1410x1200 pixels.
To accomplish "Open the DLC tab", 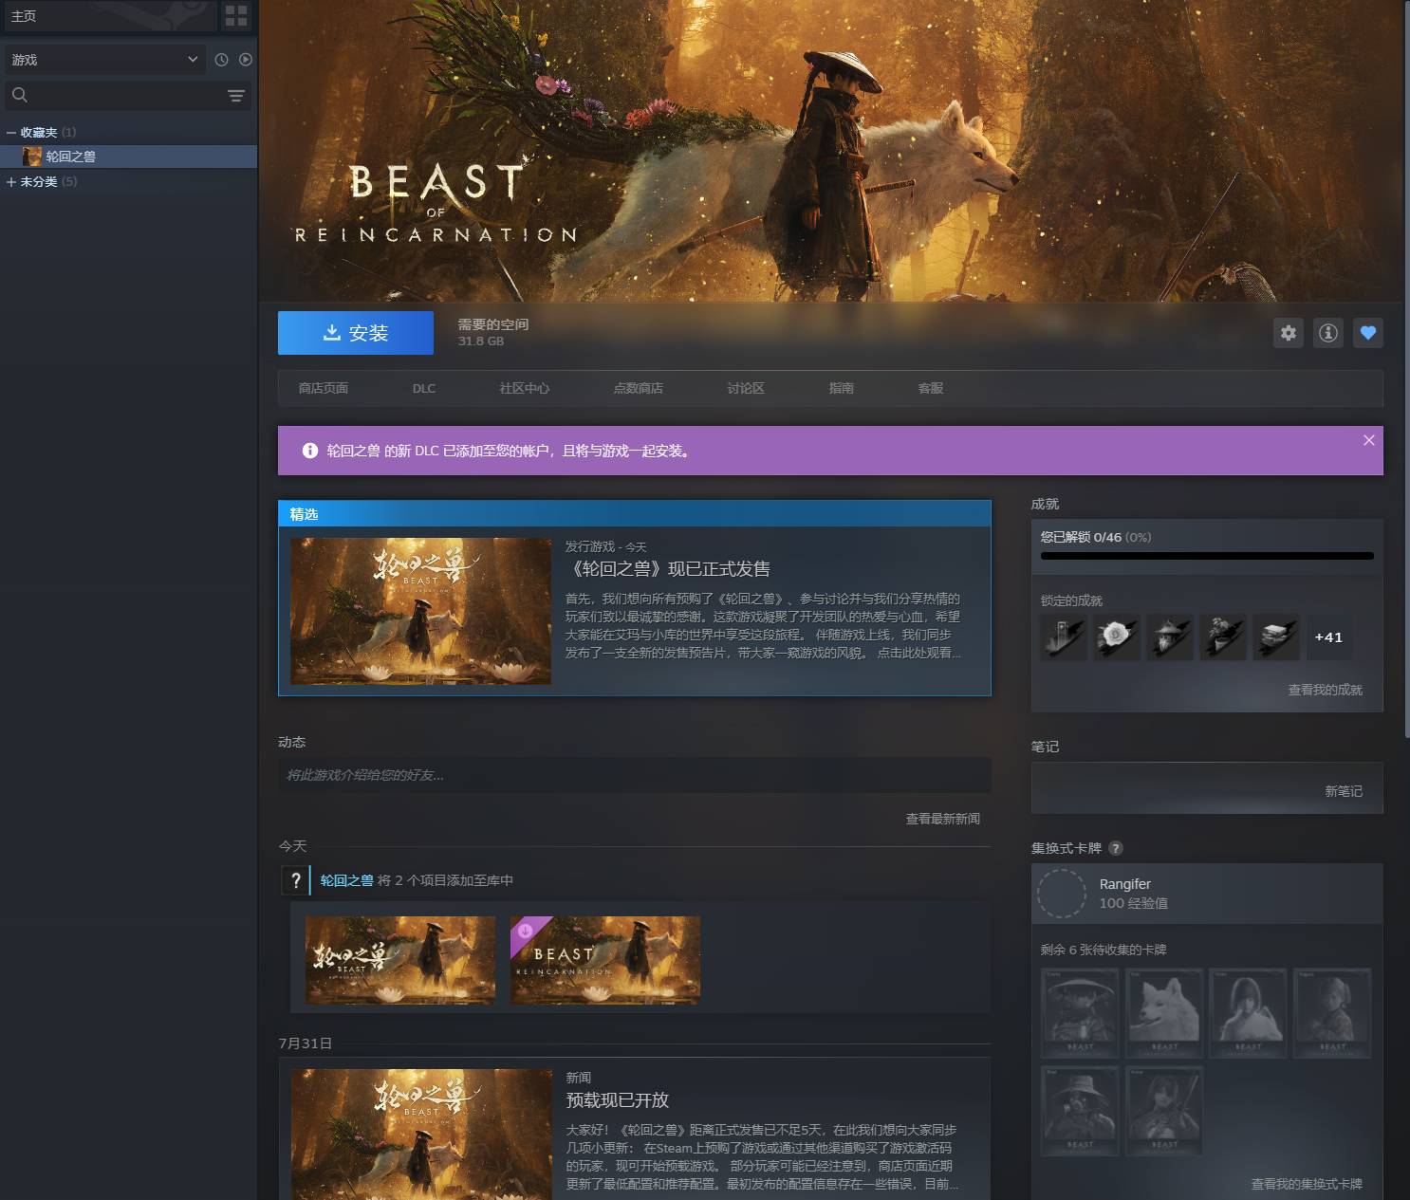I will pyautogui.click(x=424, y=388).
